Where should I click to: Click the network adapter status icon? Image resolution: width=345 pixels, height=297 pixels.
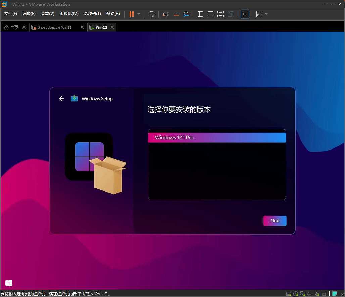click(303, 293)
